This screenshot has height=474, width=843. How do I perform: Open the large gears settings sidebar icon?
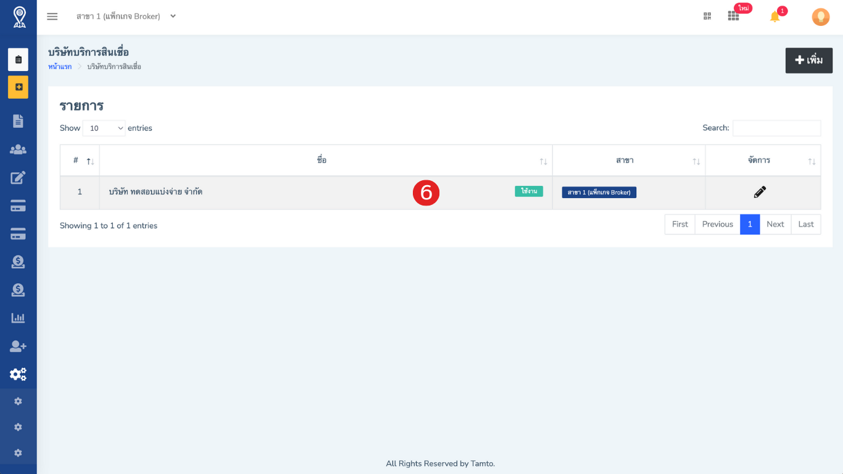point(18,374)
